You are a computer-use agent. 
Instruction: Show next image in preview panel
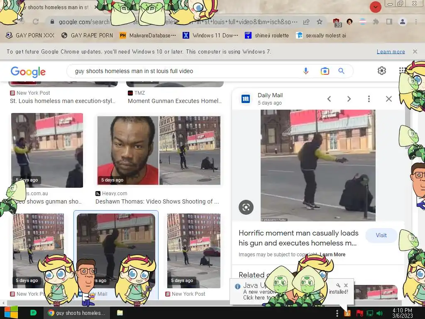point(349,99)
